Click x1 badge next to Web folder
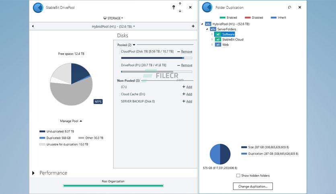This screenshot has height=194, width=336. click(x=218, y=44)
